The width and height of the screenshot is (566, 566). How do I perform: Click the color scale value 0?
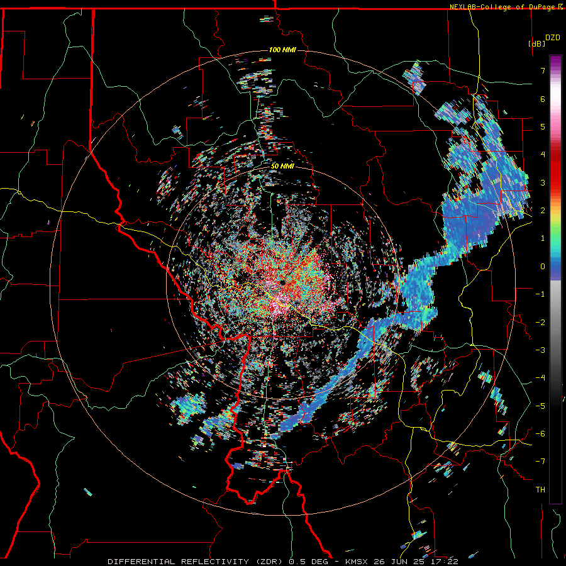(x=543, y=267)
